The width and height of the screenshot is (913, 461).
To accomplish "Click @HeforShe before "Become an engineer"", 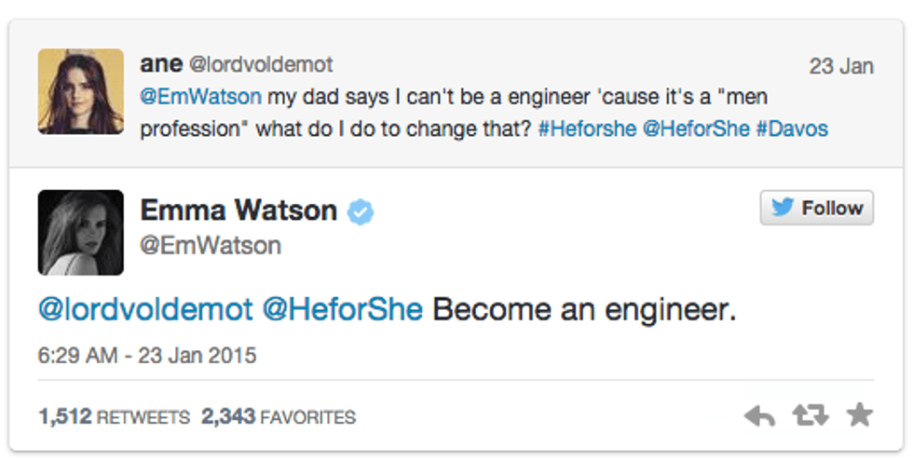I will [343, 309].
